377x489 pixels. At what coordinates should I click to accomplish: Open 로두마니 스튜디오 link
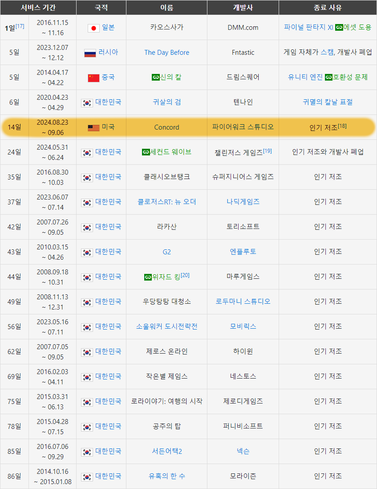point(243,302)
